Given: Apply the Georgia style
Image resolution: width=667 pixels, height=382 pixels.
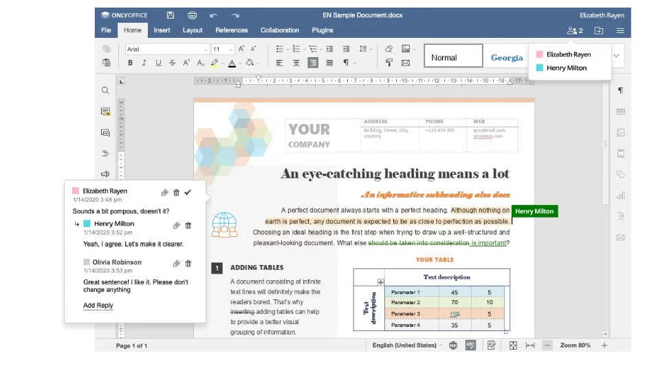Looking at the screenshot, I should coord(507,56).
